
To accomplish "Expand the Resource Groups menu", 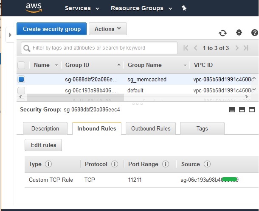I will tap(141, 8).
